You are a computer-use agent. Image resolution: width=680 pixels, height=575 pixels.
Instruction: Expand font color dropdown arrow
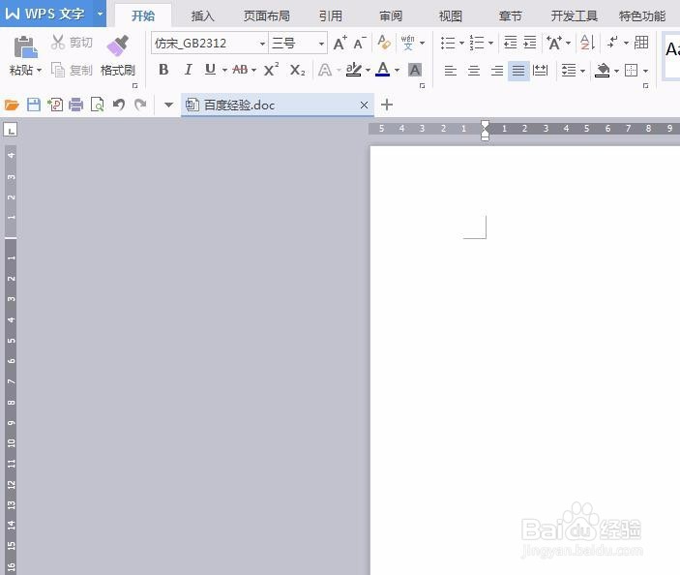397,70
